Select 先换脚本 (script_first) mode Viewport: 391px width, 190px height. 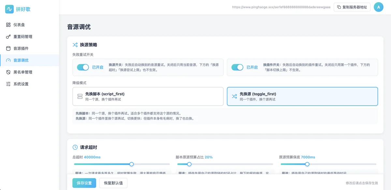(x=148, y=96)
